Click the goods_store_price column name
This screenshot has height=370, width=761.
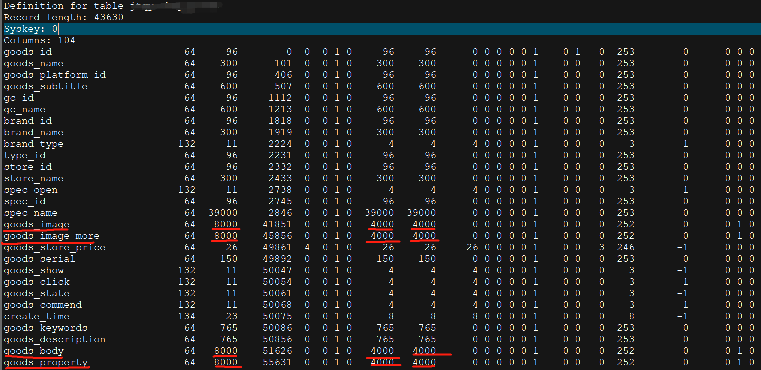pos(54,248)
